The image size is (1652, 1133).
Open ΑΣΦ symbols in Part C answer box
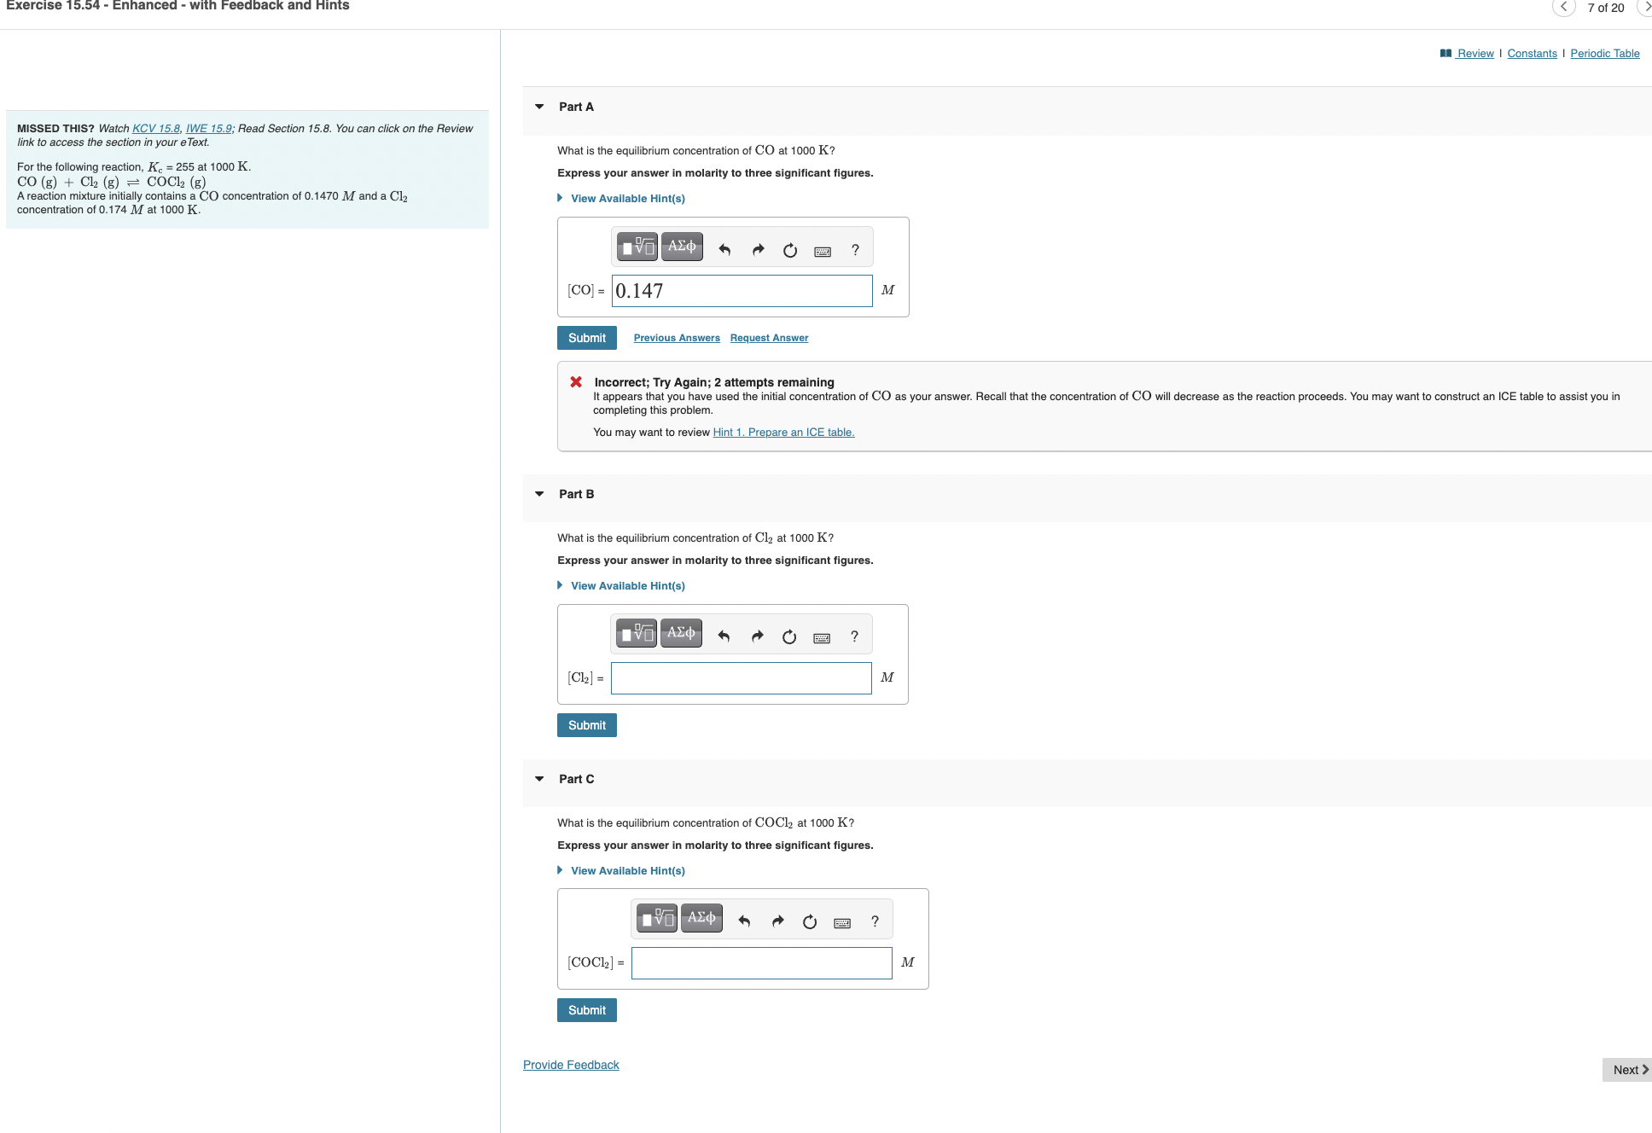(x=701, y=917)
